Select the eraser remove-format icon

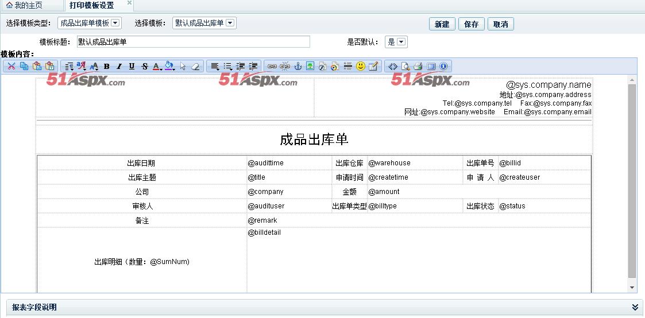[x=195, y=66]
